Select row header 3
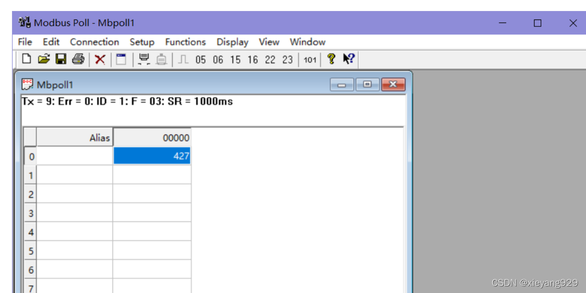586x293 pixels. click(30, 213)
